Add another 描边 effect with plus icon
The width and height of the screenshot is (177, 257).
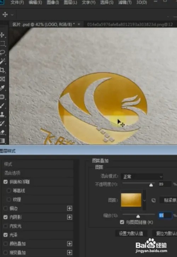coord(70,208)
